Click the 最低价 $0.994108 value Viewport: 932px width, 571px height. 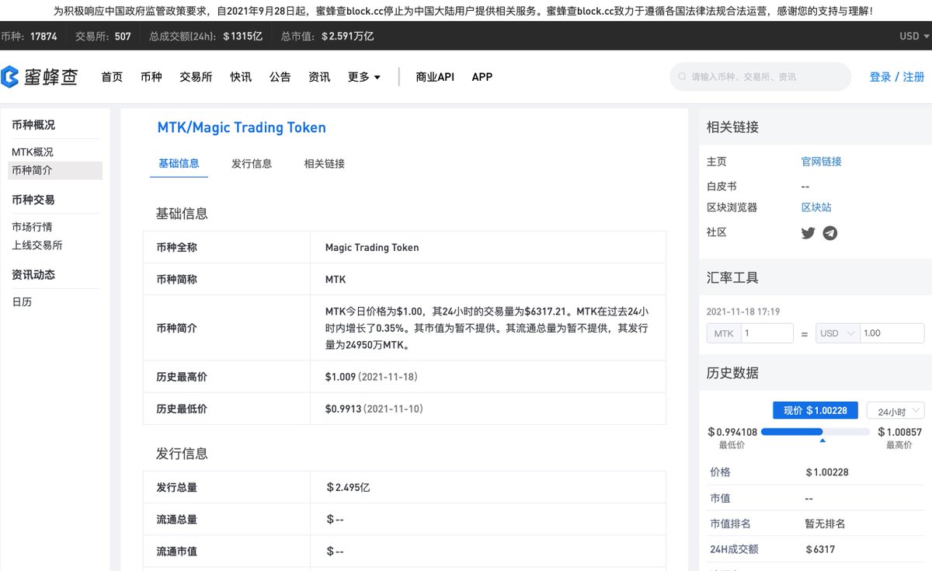[732, 432]
